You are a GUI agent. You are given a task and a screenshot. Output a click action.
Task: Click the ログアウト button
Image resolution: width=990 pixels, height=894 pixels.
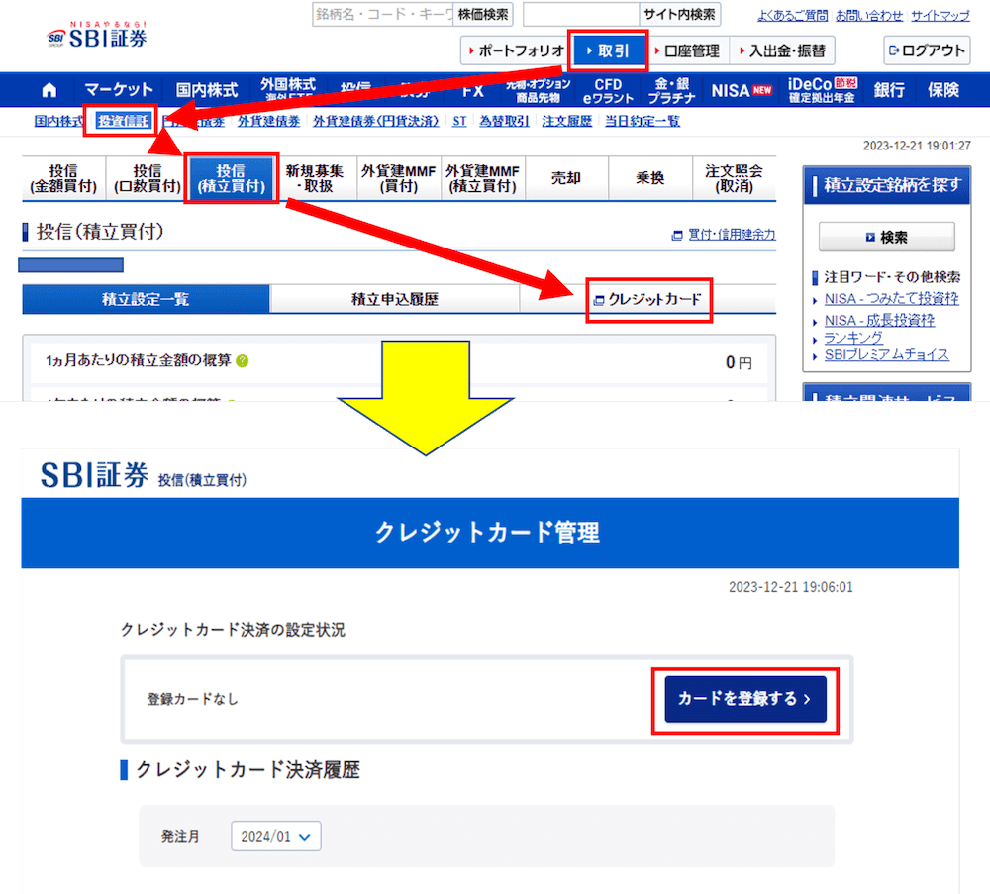pyautogui.click(x=927, y=50)
